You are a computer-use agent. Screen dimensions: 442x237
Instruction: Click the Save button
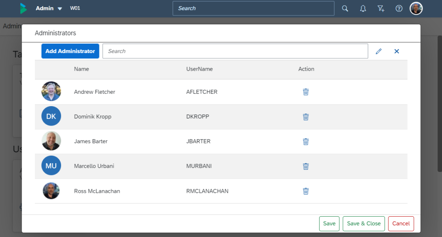[x=329, y=224]
